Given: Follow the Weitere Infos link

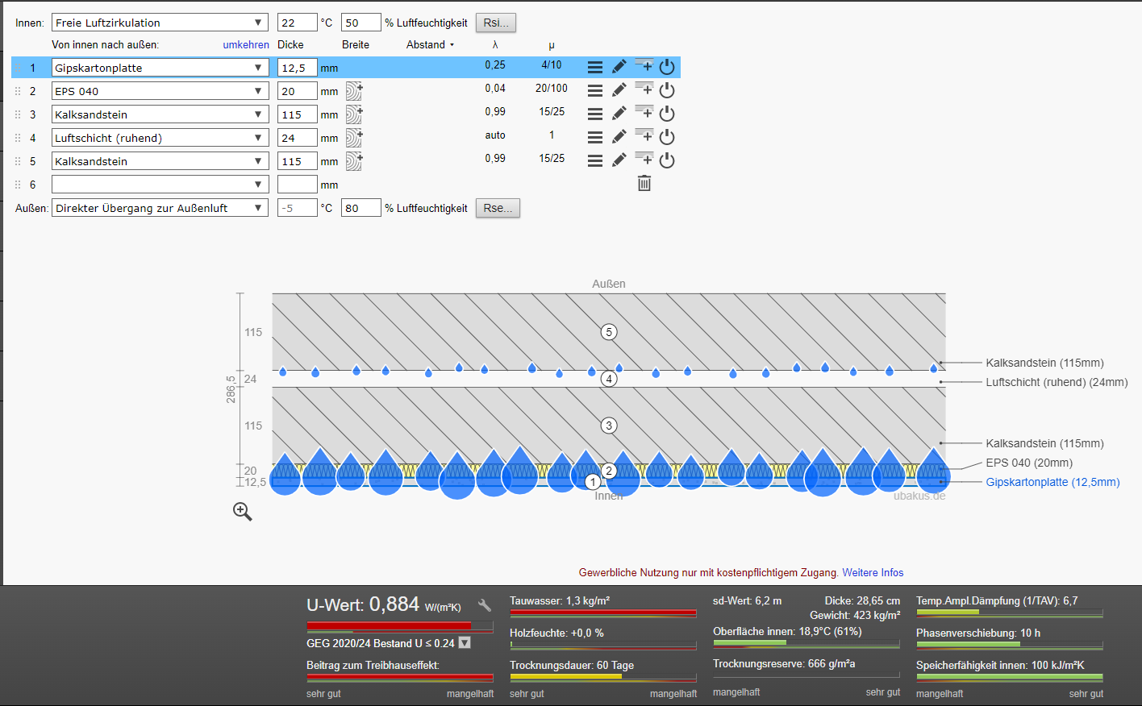Looking at the screenshot, I should point(873,573).
